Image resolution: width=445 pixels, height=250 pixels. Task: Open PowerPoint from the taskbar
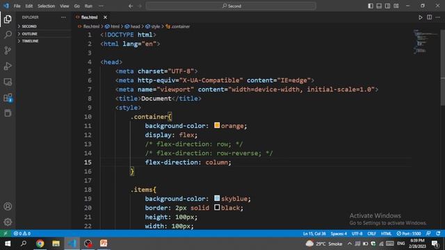[104, 244]
